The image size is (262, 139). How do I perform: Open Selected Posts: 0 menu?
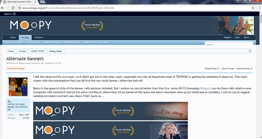pyautogui.click(x=244, y=69)
